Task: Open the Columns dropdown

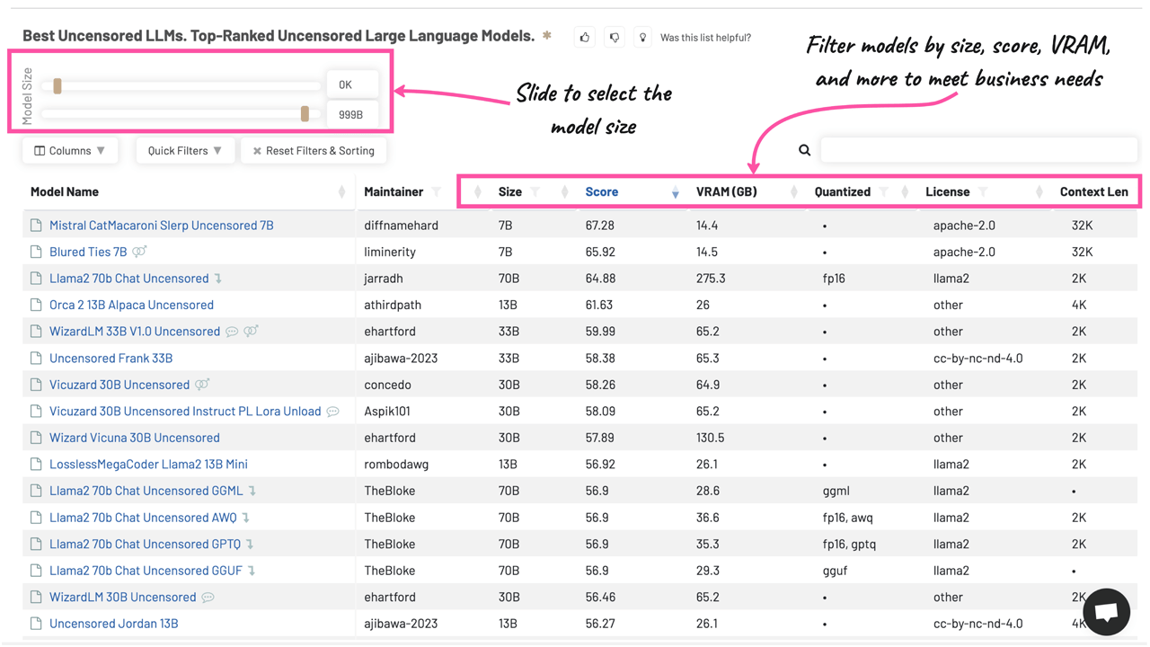Action: (x=69, y=151)
